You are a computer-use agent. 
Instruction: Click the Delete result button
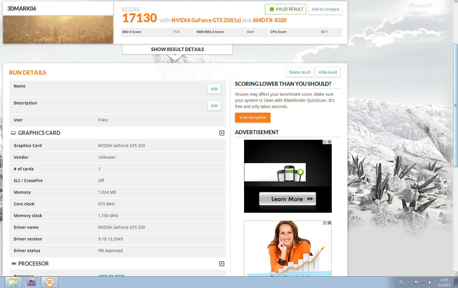(x=300, y=72)
